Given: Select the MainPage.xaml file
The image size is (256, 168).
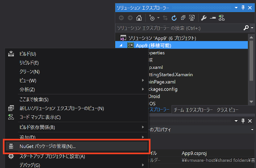Looking at the screenshot, I should (161, 82).
